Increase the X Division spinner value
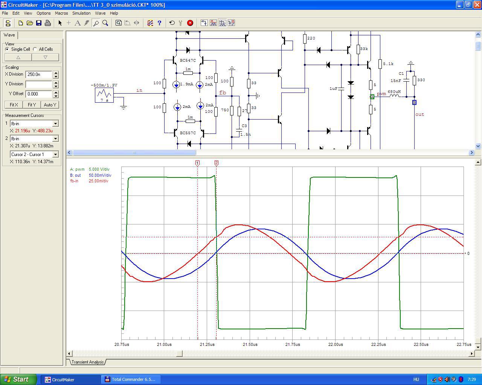The width and height of the screenshot is (482, 385). coord(56,73)
